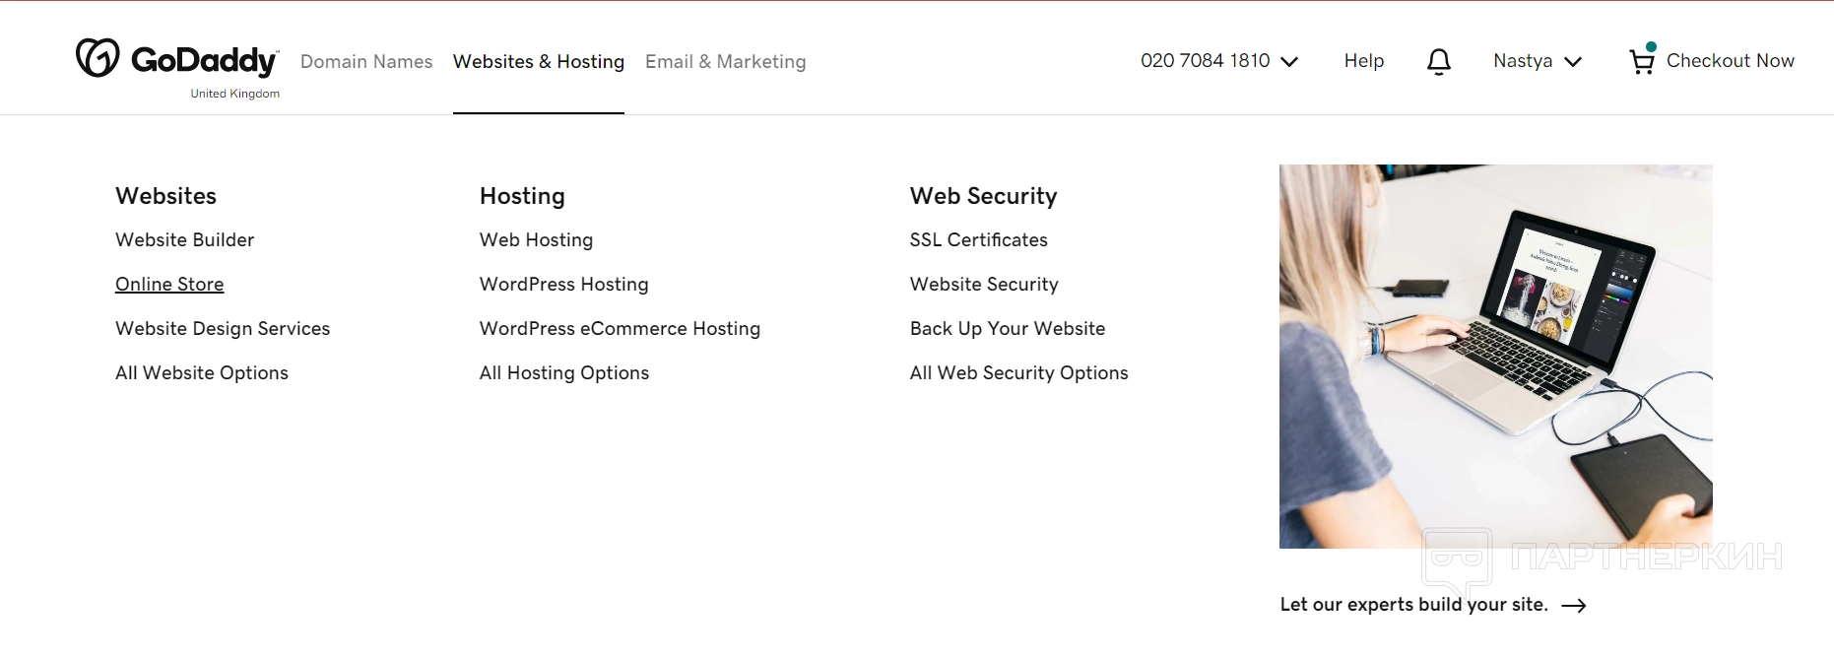Expand the phone number dropdown chevron
Viewport: 1834px width, 657px height.
1289,62
